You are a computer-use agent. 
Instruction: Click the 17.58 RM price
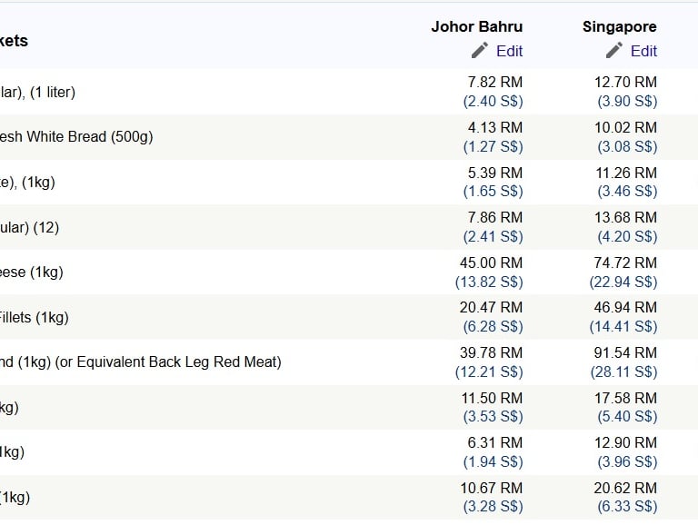click(625, 398)
